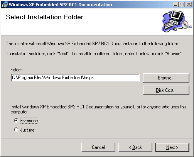Viewport: 194px width, 157px height.
Task: Maximize the installer window
Action: [x=182, y=5]
